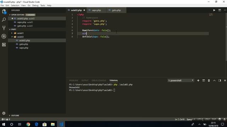
Task: Open File Explorer from the taskbar
Action: pyautogui.click(x=53, y=124)
